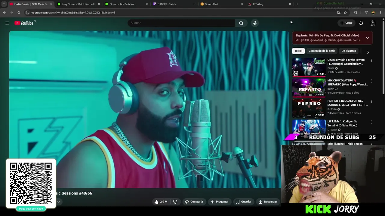Screen dimensions: 385x216
Task: Open PERREO & REGGAETON OLD SCHOOL title
Action: [x=347, y=103]
